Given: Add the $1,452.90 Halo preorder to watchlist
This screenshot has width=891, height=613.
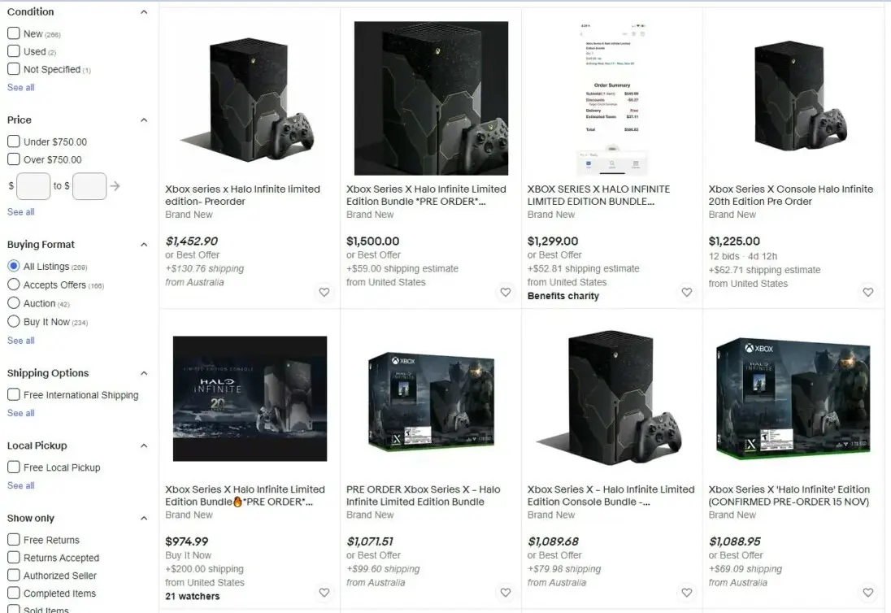Looking at the screenshot, I should point(324,292).
